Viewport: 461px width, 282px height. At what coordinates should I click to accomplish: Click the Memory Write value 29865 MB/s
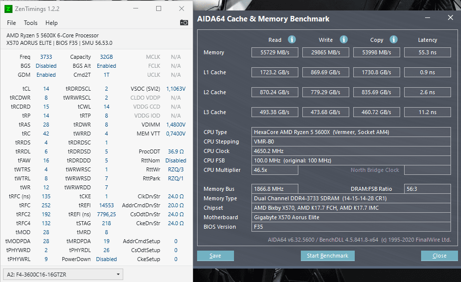[325, 52]
